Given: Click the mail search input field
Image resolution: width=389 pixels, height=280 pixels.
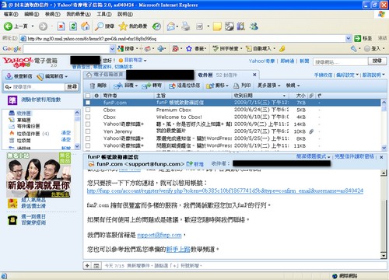Looking at the screenshot, I should point(38,87).
